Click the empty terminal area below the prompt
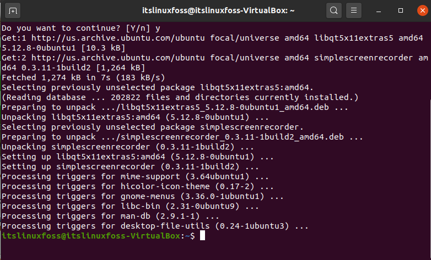 [x=215, y=250]
